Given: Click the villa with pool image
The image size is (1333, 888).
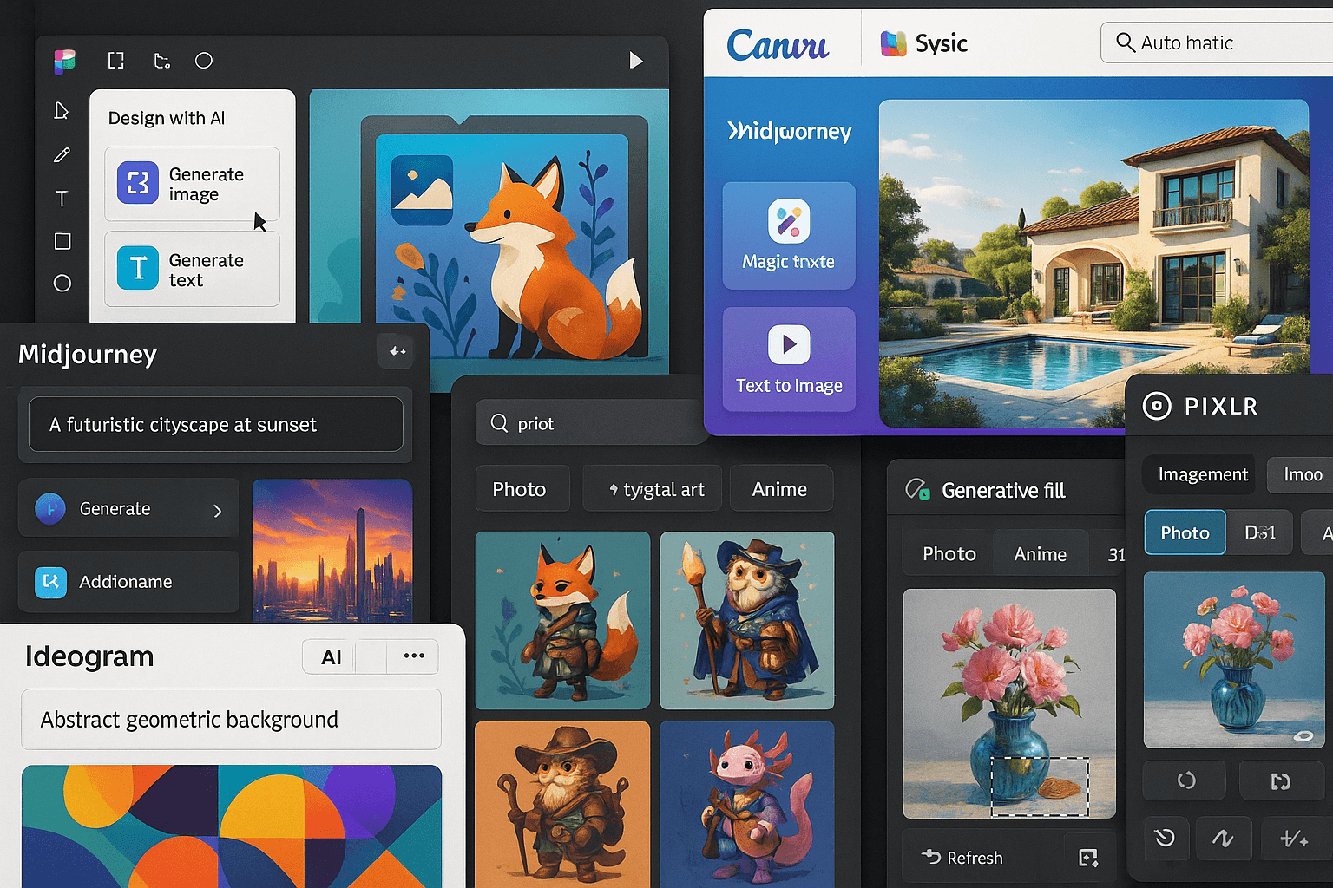Looking at the screenshot, I should coord(1093,263).
